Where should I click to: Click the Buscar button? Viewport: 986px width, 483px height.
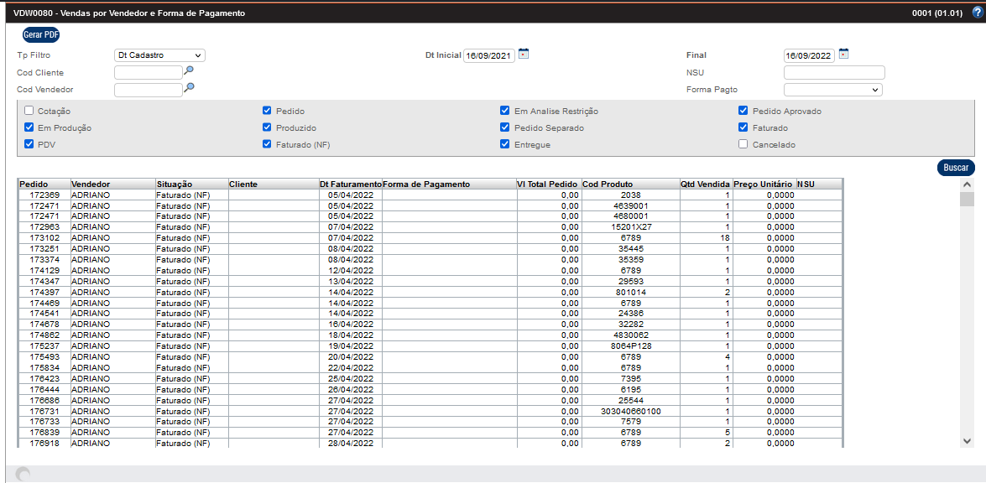(955, 168)
